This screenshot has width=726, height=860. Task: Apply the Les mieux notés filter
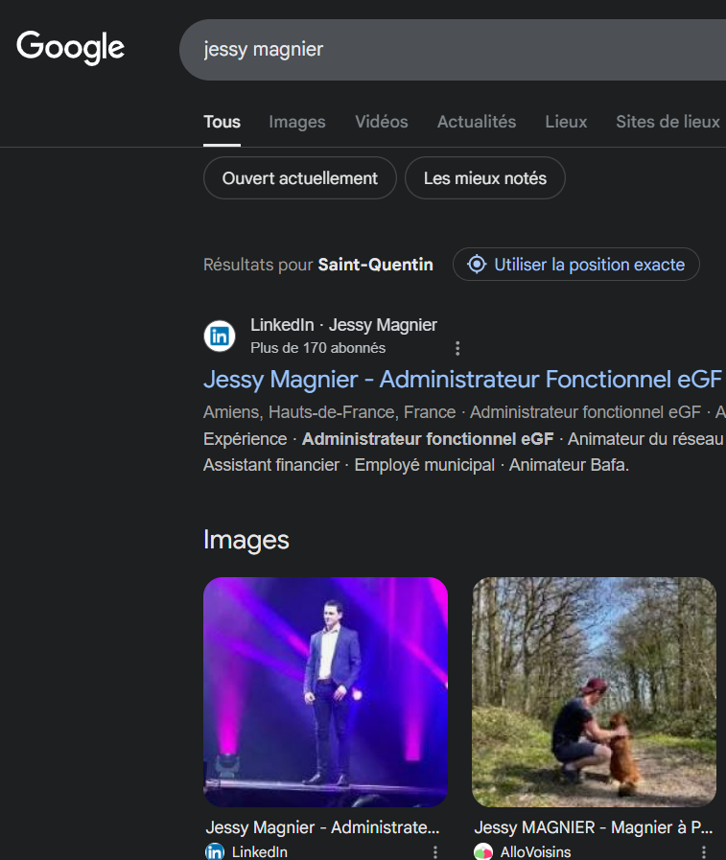coord(485,178)
